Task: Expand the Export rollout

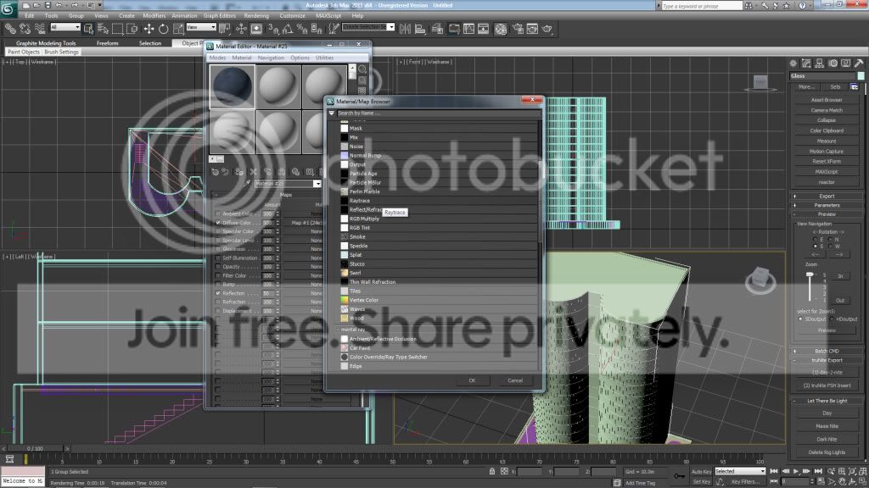Action: (x=827, y=197)
